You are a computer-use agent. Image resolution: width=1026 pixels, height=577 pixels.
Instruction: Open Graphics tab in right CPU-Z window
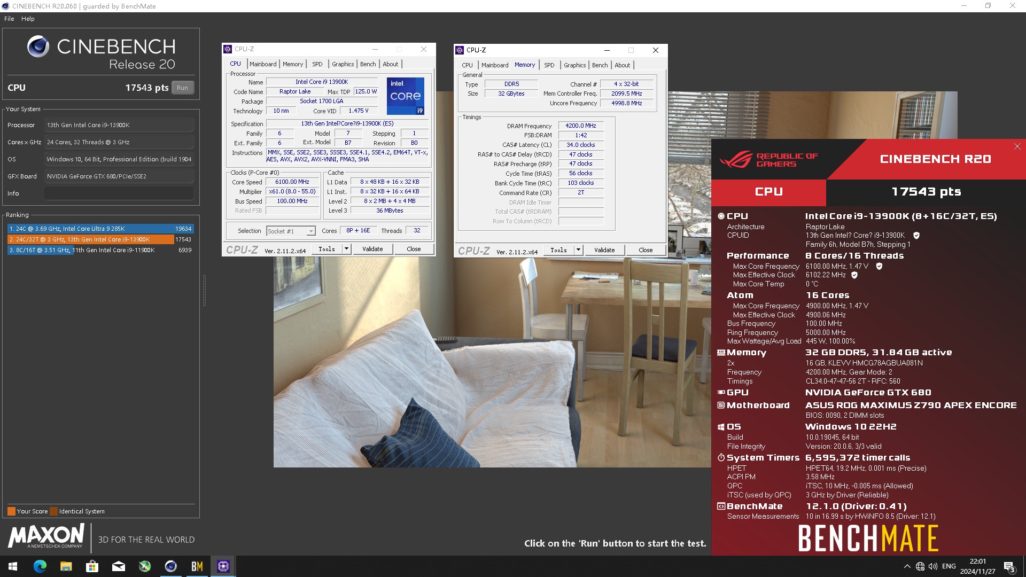tap(574, 65)
